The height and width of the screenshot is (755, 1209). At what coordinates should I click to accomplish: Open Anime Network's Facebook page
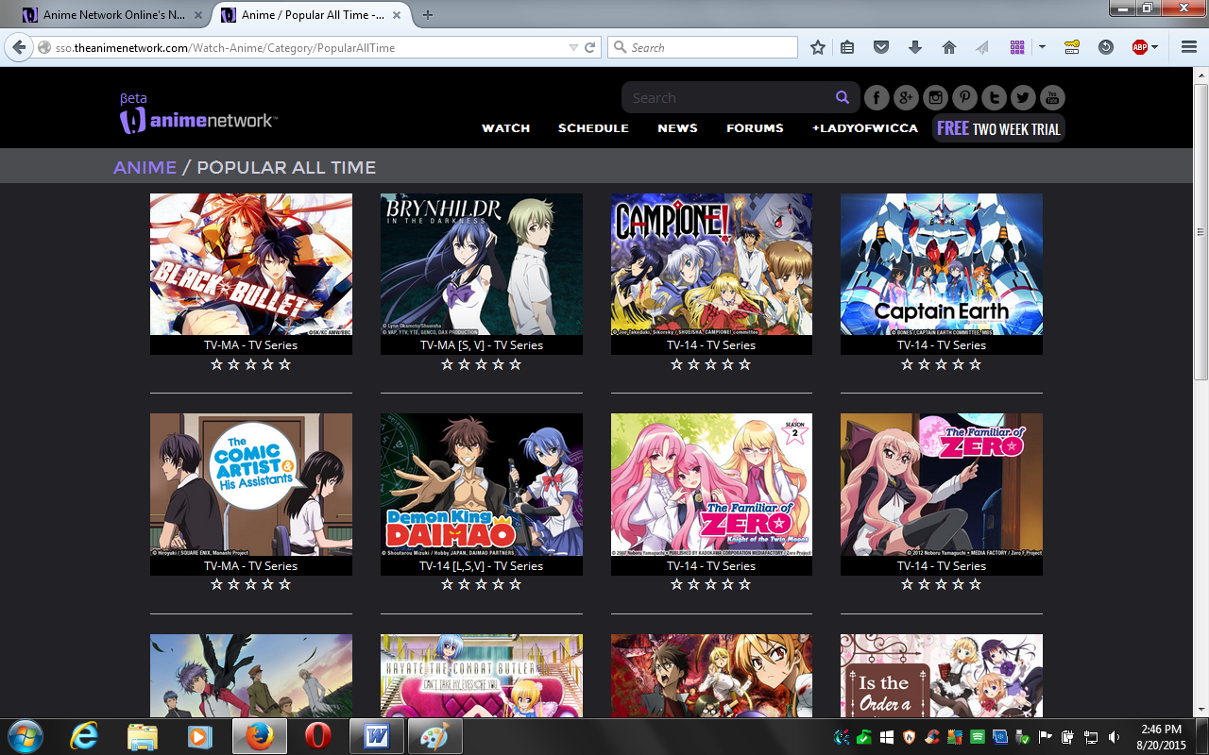tap(877, 97)
